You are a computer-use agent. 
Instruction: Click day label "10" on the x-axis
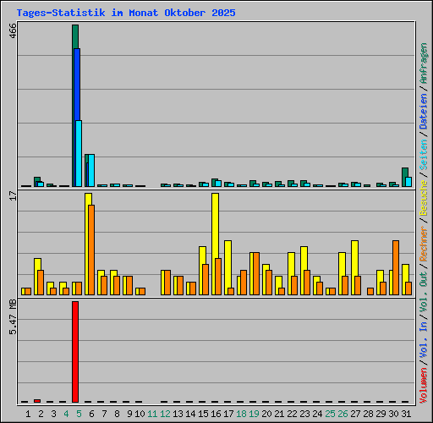coord(140,414)
